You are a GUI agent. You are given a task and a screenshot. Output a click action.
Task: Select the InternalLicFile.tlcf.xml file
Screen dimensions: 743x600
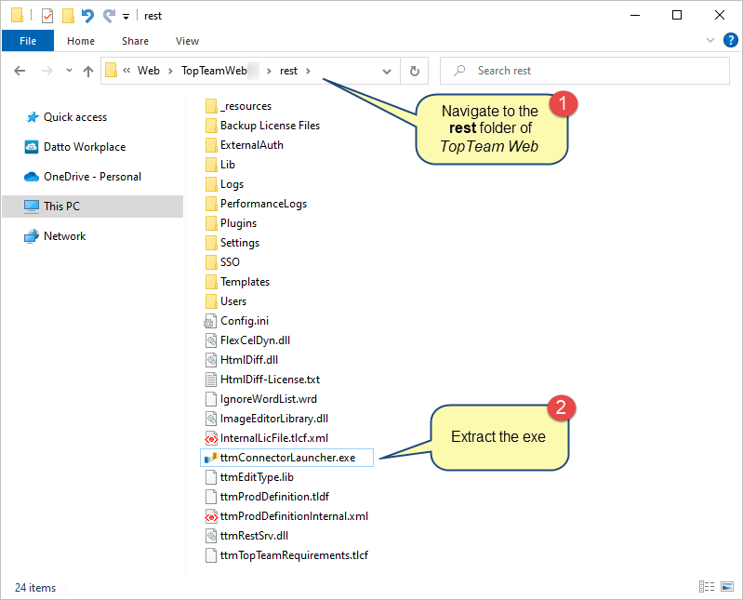[x=267, y=438]
